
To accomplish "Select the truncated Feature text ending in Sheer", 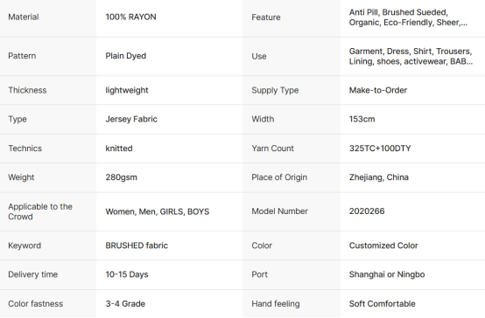I will 408,17.
